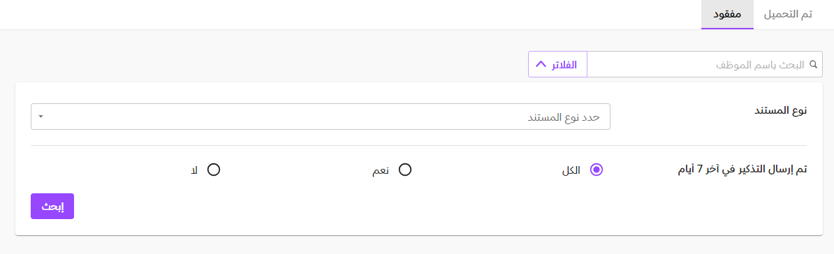Click the نعم option label text
834x254 pixels.
(380, 170)
